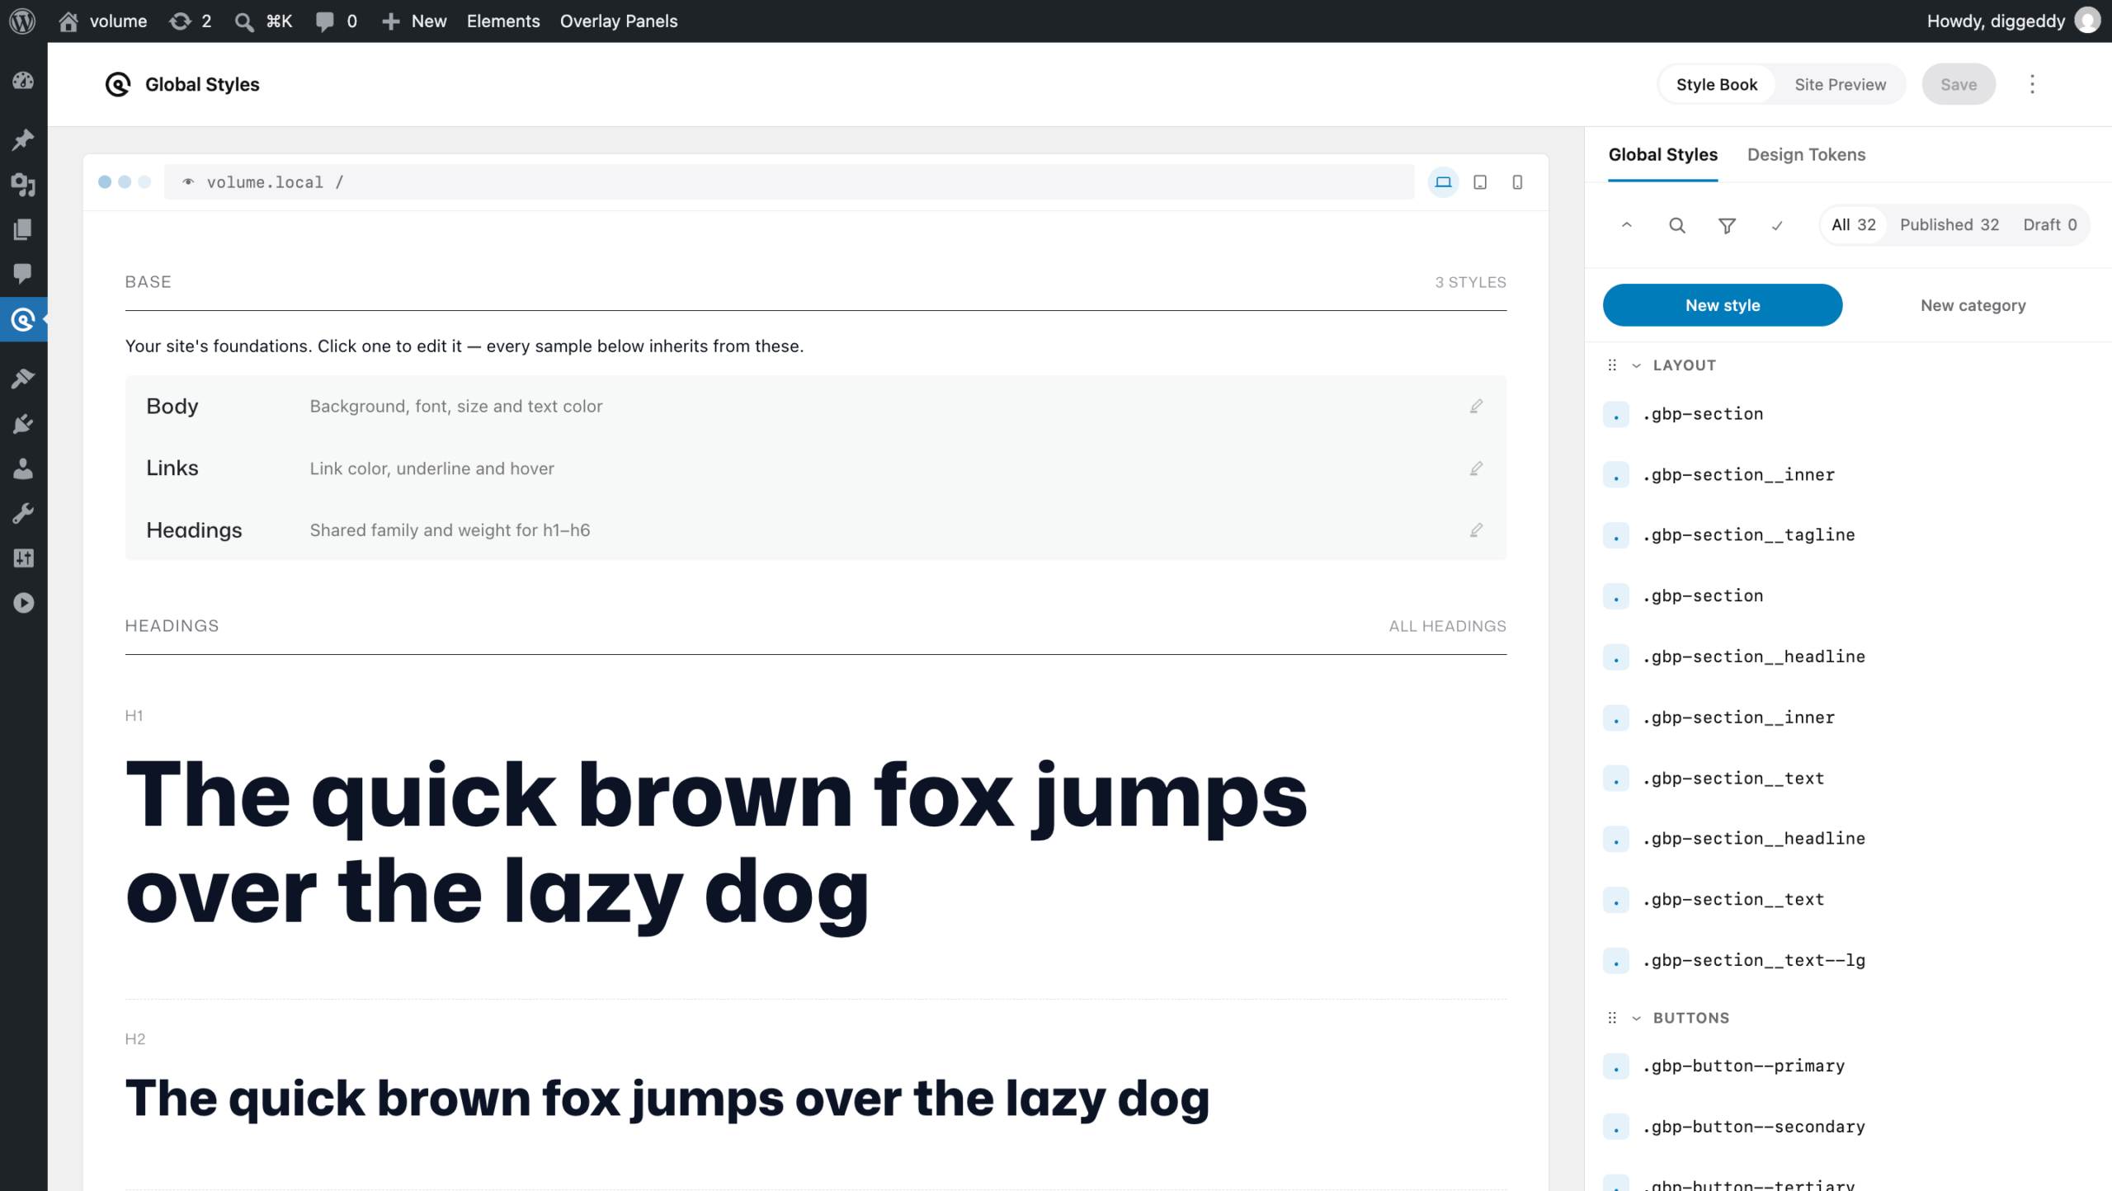
Task: Click the New category button
Action: tap(1973, 305)
